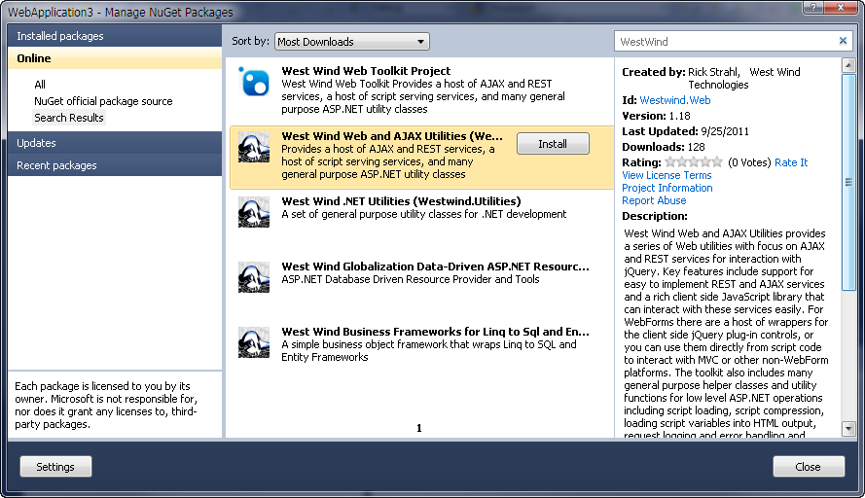
Task: Expand the Updates section
Action: pyautogui.click(x=115, y=143)
